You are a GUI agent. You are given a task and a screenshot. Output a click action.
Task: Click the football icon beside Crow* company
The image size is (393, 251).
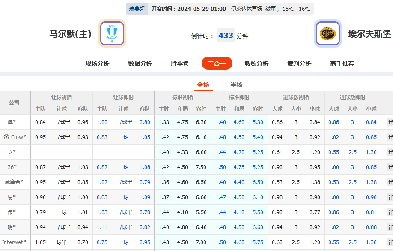pos(6,137)
